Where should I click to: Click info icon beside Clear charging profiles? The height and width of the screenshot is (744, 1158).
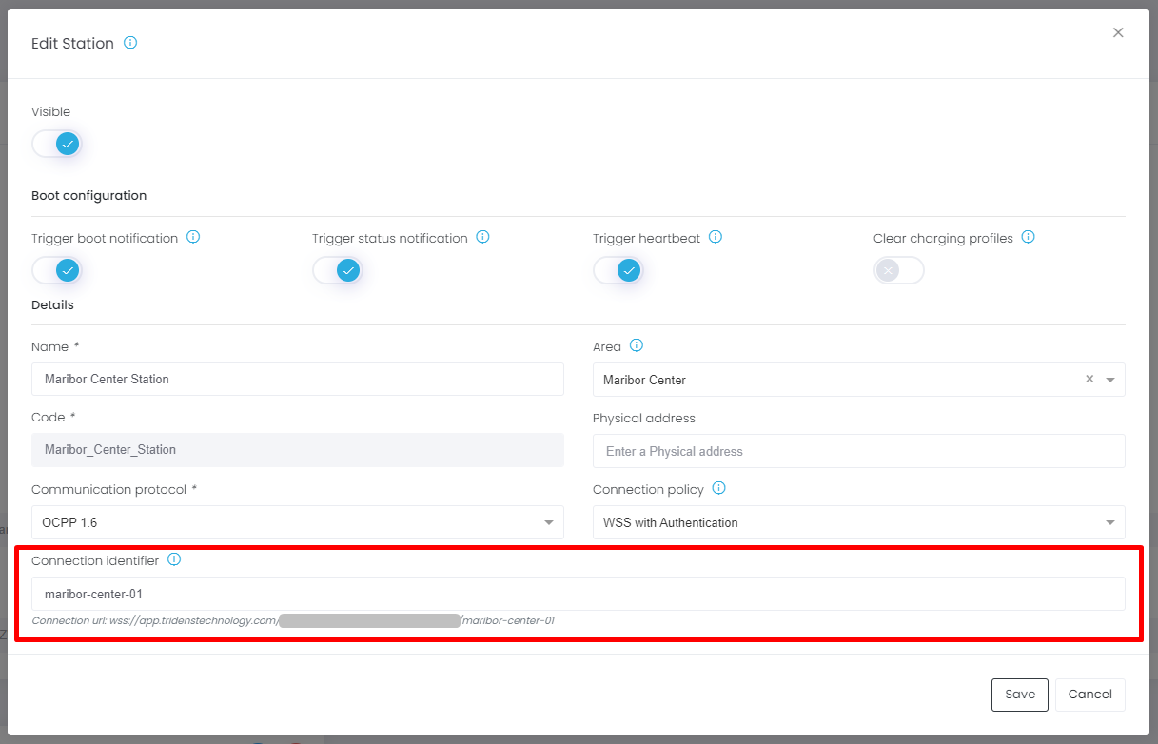pyautogui.click(x=1028, y=237)
